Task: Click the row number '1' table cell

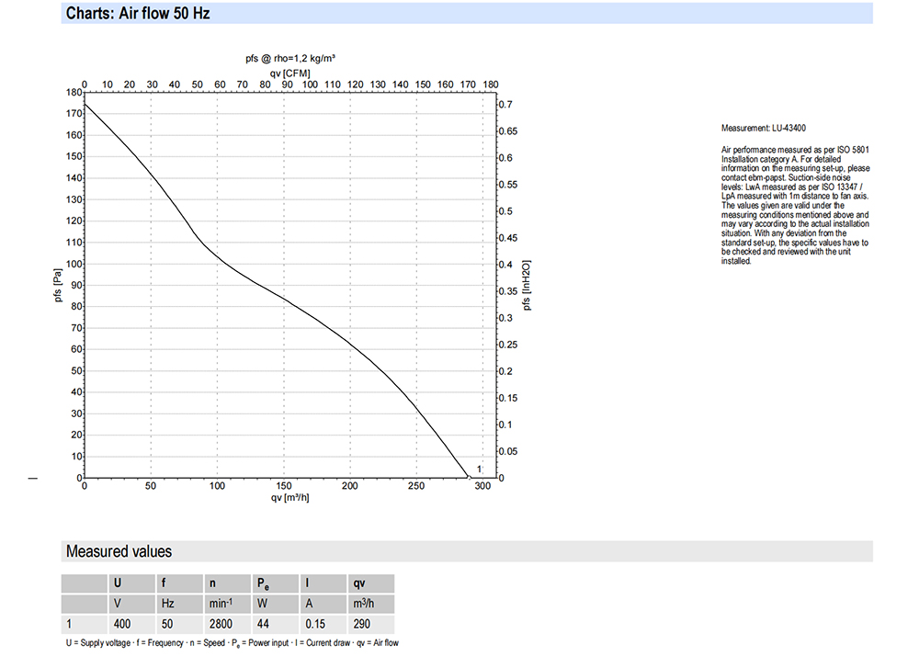Action: pyautogui.click(x=85, y=624)
